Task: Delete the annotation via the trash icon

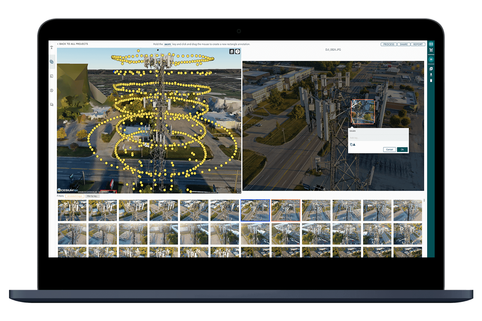Action: tap(431, 81)
